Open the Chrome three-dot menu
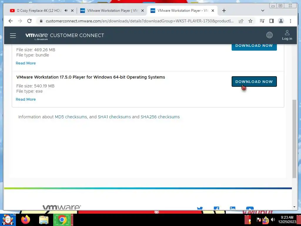 (x=290, y=21)
